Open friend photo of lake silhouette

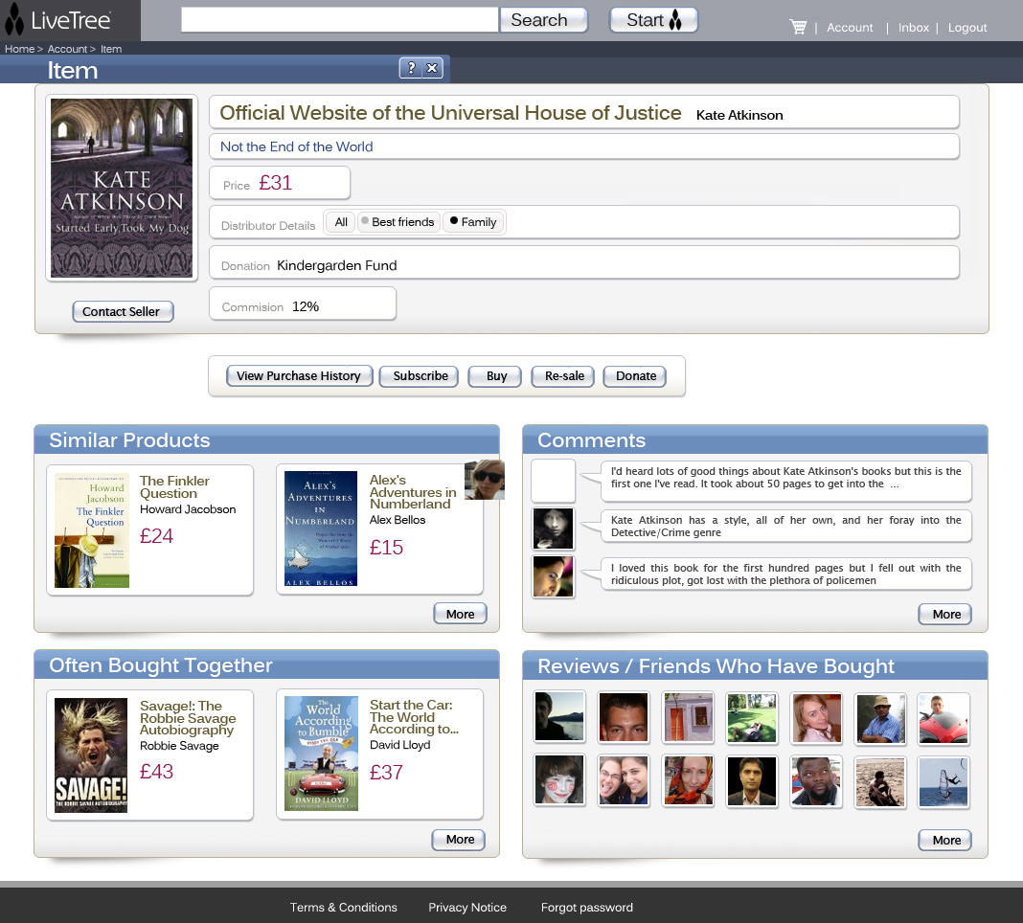559,717
